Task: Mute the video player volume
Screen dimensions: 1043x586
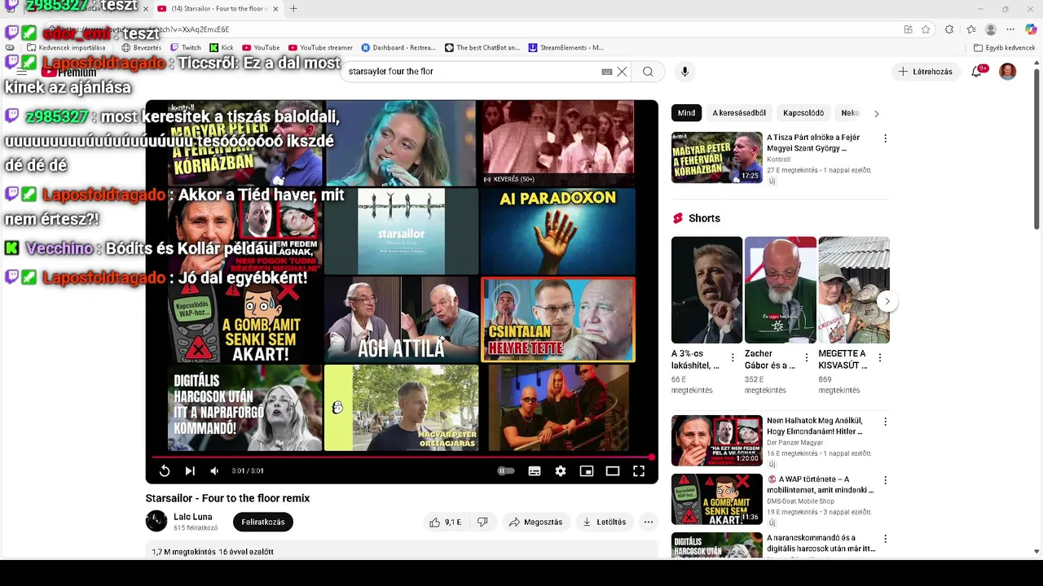Action: [x=214, y=471]
